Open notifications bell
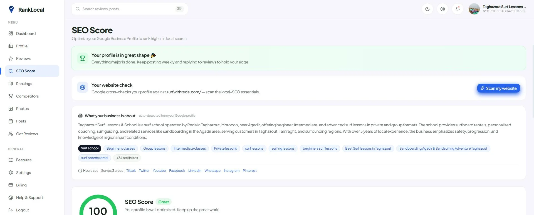The height and width of the screenshot is (215, 534). (458, 9)
